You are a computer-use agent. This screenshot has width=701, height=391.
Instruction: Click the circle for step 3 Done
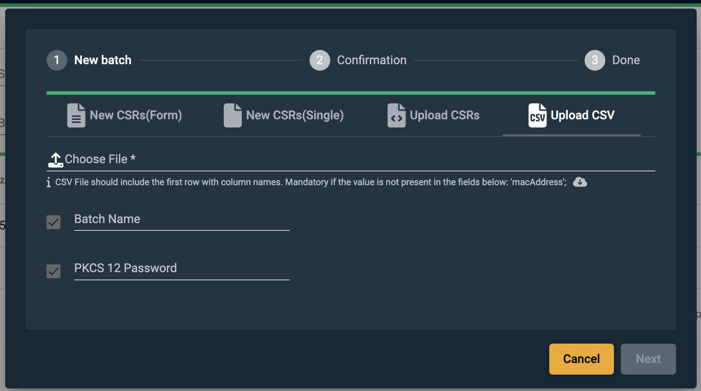tap(595, 60)
